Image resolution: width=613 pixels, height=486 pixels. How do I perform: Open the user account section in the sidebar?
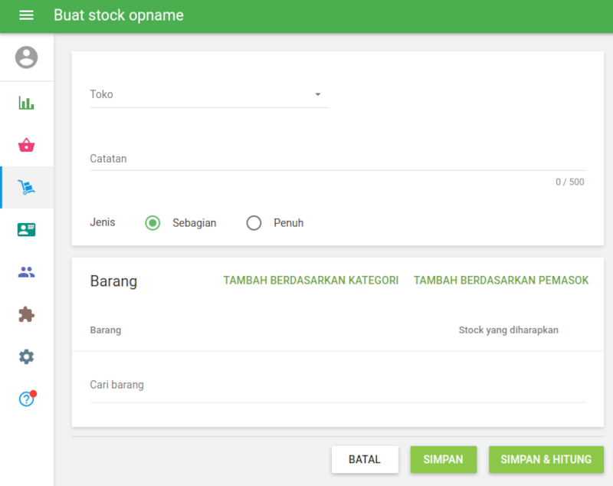[x=26, y=57]
